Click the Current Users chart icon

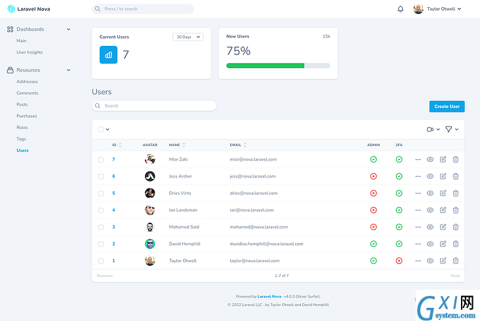108,55
